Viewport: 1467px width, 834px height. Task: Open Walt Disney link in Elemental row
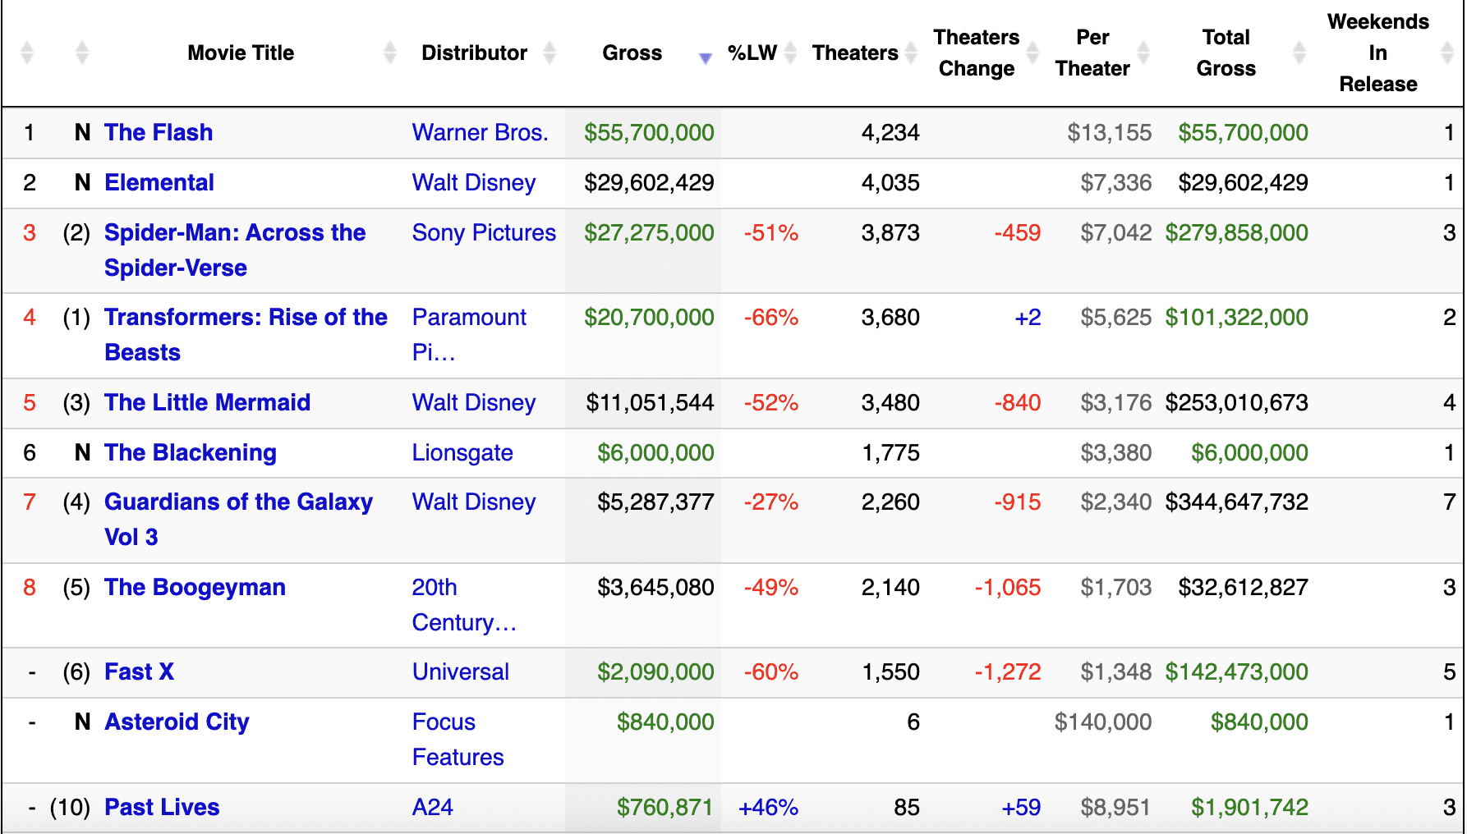pyautogui.click(x=474, y=182)
